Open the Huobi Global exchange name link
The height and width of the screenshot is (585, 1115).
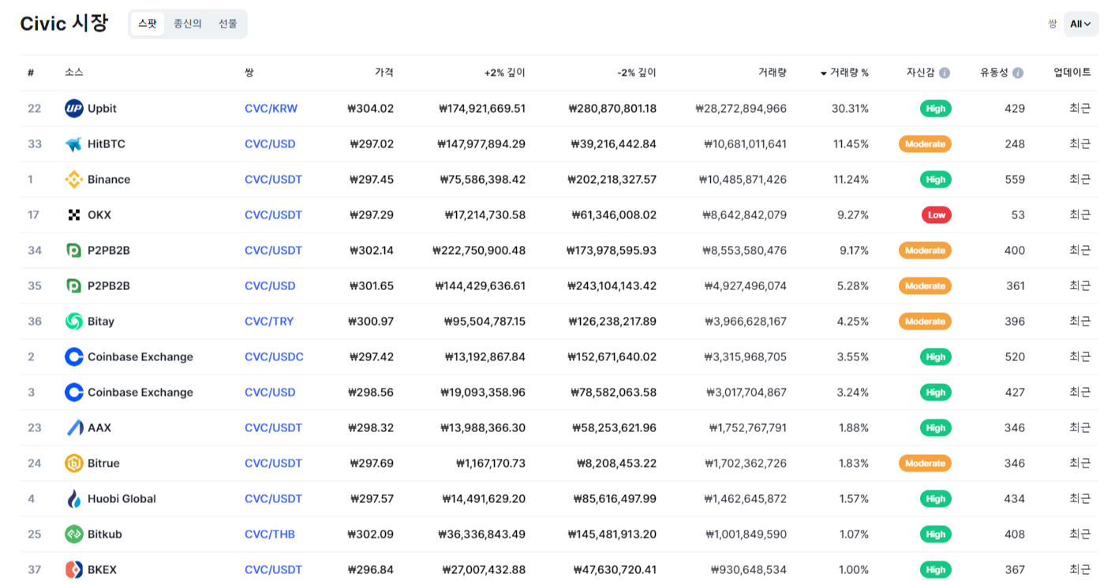pos(122,499)
